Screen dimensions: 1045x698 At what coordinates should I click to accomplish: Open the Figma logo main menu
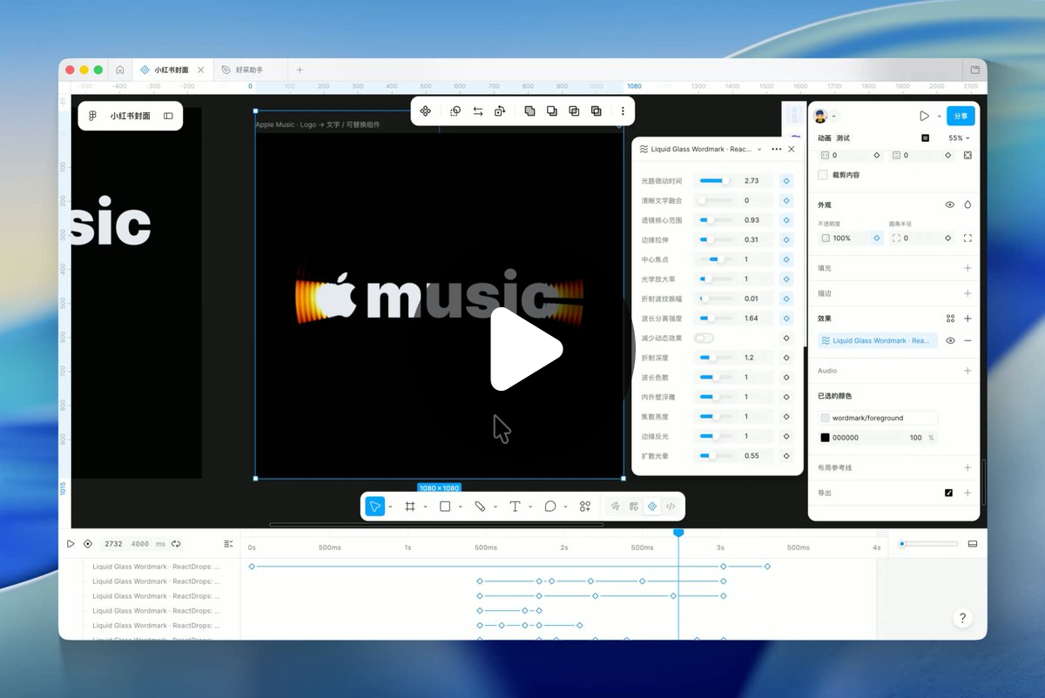[92, 116]
